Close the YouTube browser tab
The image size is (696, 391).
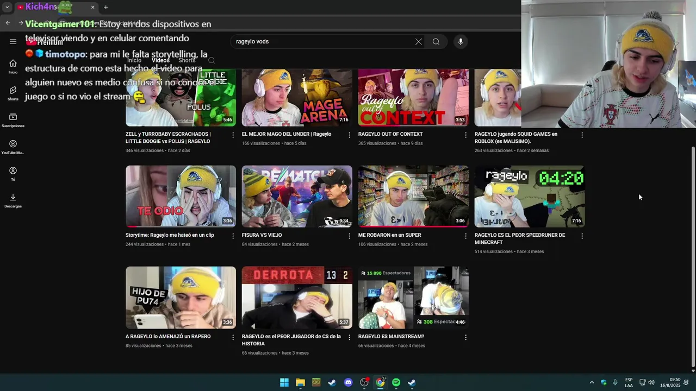tap(92, 7)
